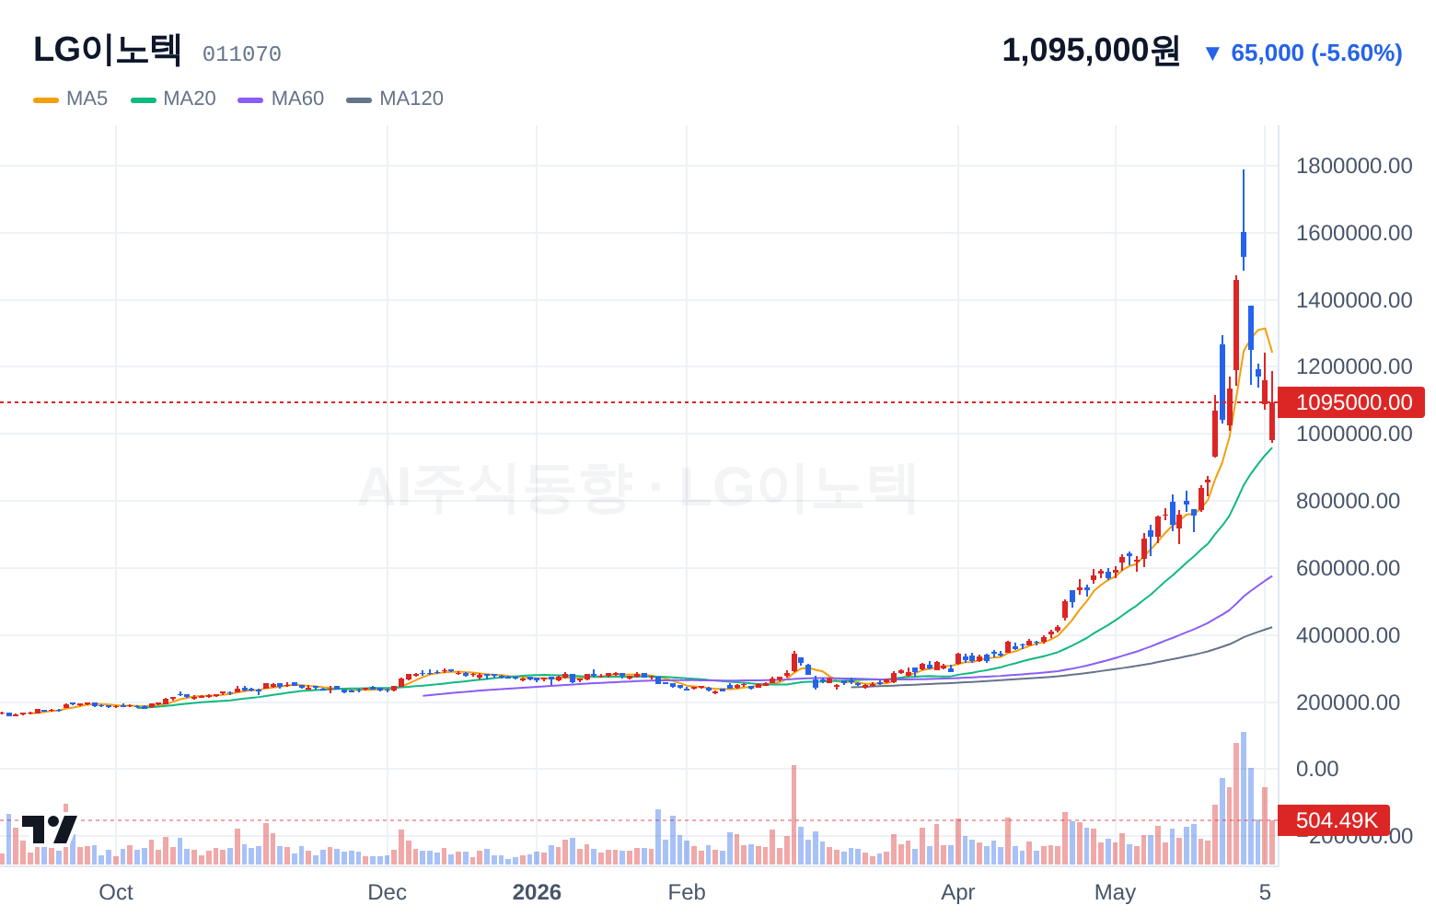Click the purple MA60 legend swatch
The image size is (1436, 917).
click(250, 99)
